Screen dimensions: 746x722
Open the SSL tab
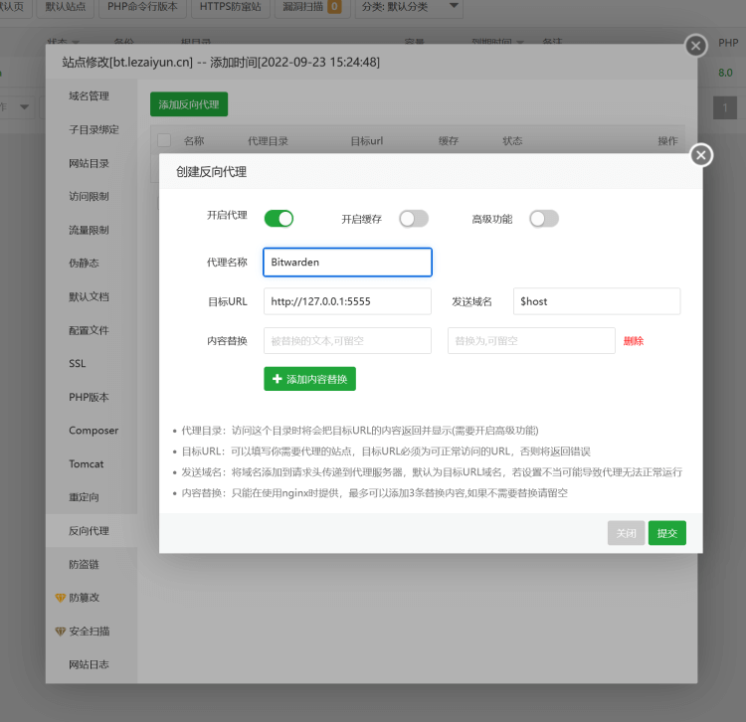pos(78,364)
